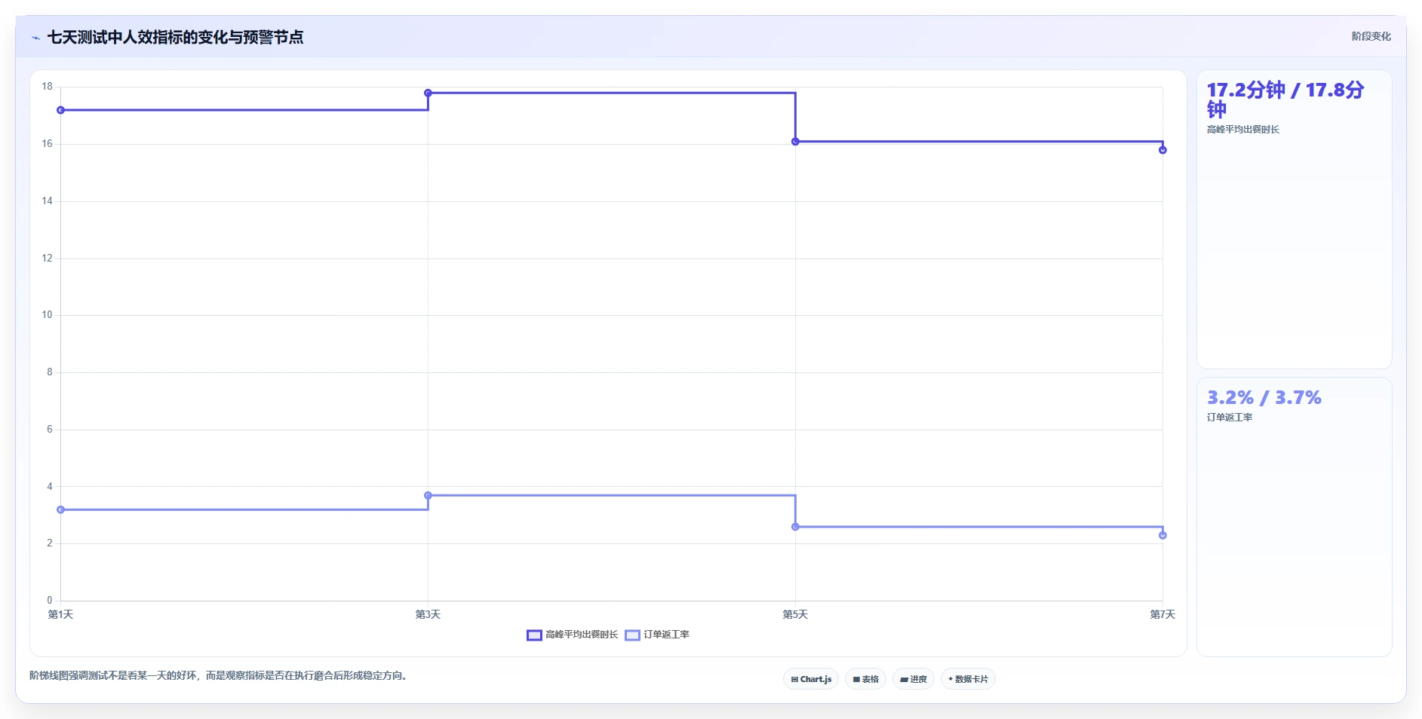Click the 17.2分钟 / 17.8分钟 stat card

click(1294, 219)
